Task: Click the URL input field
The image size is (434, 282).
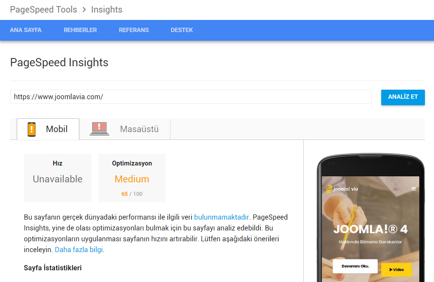Action: 190,97
